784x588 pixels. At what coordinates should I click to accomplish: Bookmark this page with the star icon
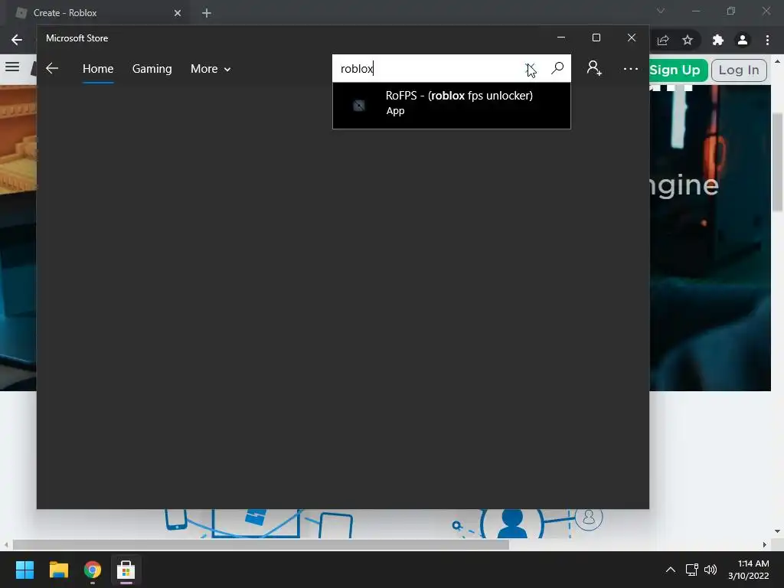(688, 40)
